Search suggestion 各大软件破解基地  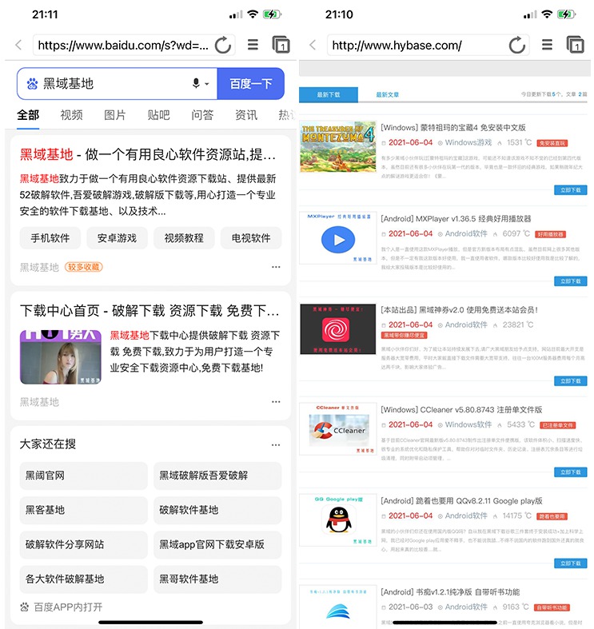coord(83,579)
